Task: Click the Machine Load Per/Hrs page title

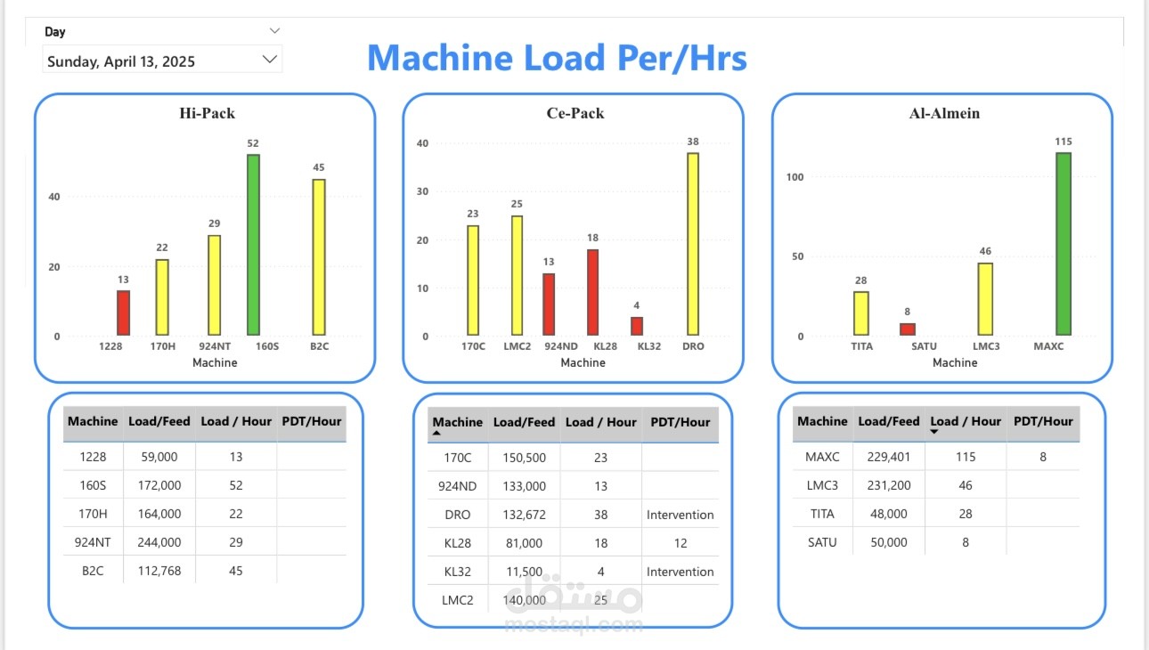Action: click(557, 58)
